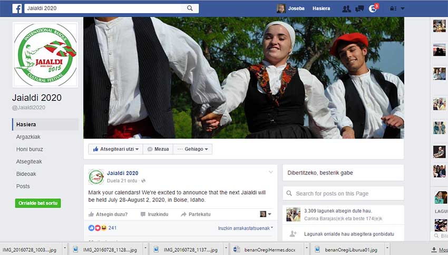
Task: Expand menu arrow for benanOregiLiburua01.jpg download
Action: tap(387, 249)
